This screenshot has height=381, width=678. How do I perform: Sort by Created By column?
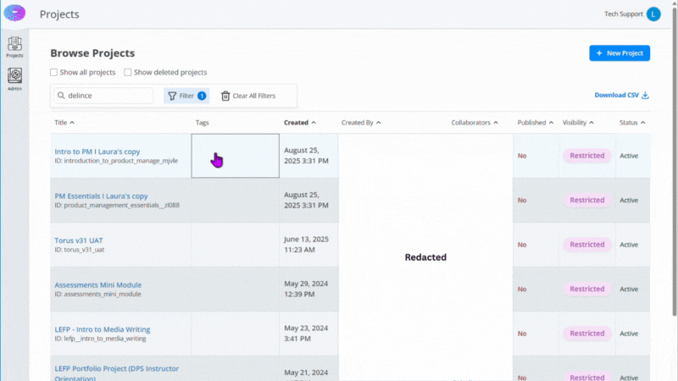361,123
